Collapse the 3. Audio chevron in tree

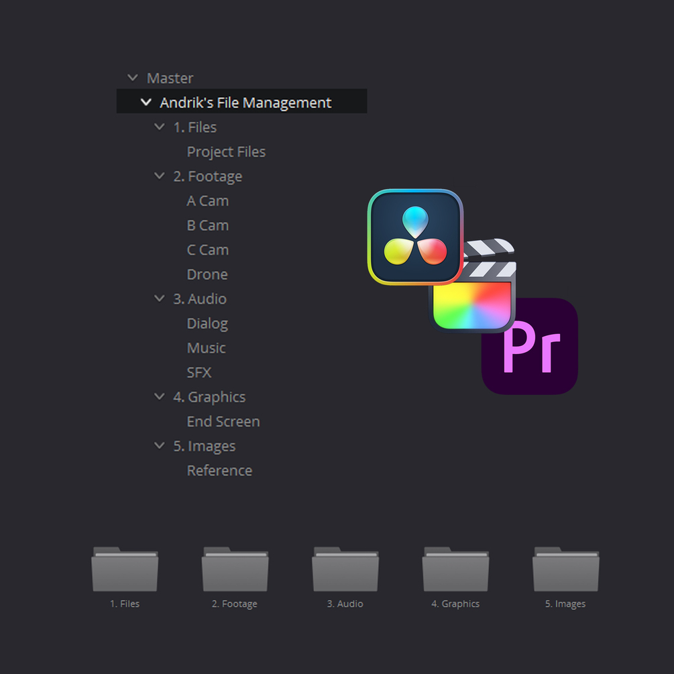pyautogui.click(x=160, y=298)
